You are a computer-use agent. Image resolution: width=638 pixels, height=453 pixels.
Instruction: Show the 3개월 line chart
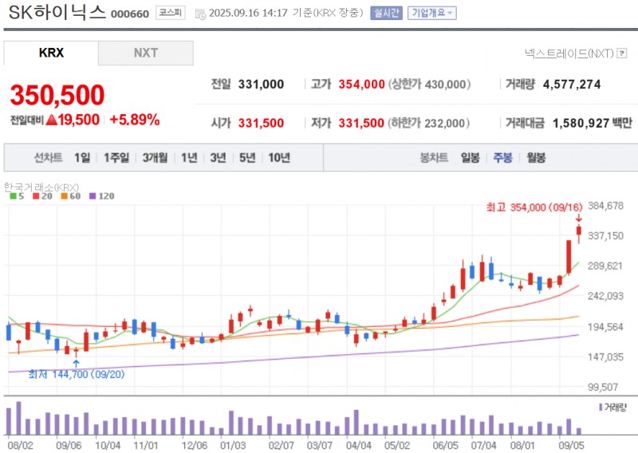coord(155,158)
